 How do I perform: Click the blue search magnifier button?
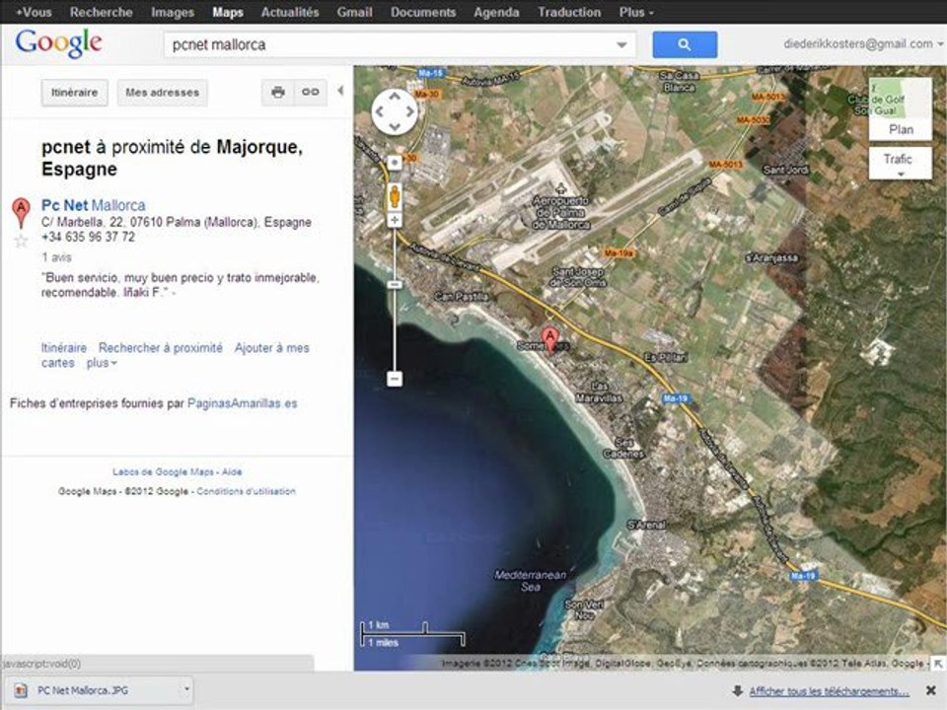click(x=684, y=44)
